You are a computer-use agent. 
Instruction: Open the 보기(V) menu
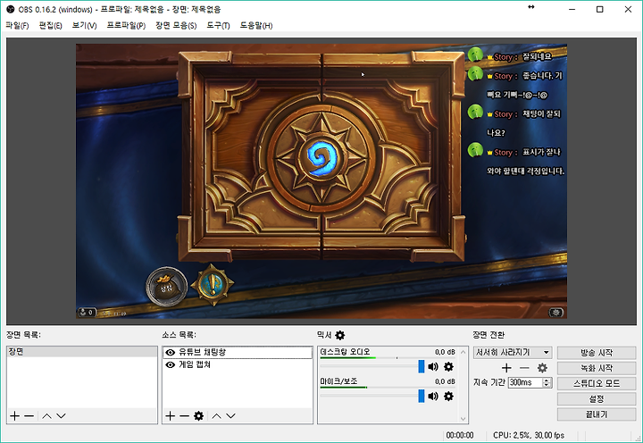point(85,25)
